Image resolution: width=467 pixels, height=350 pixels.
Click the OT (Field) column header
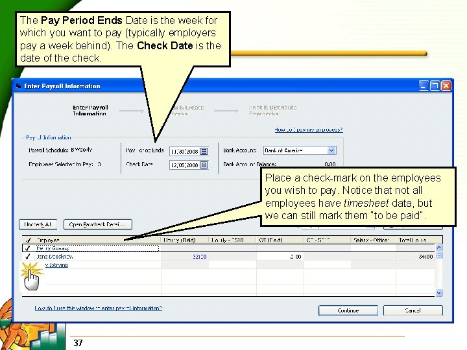tap(280, 240)
